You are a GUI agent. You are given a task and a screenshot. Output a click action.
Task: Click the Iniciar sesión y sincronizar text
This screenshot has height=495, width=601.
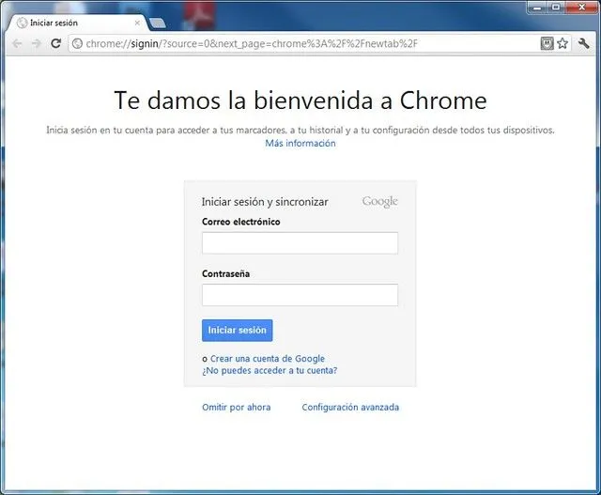265,202
